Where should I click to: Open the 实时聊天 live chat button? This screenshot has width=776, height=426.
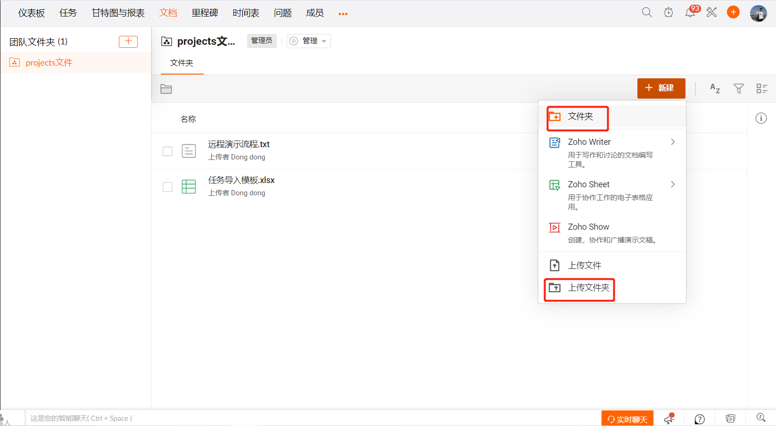(627, 419)
